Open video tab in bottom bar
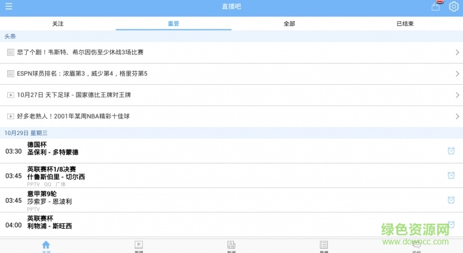This screenshot has width=463, height=253. pos(139,246)
